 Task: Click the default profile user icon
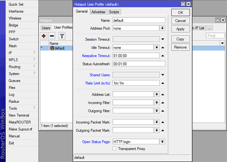tap(52, 48)
